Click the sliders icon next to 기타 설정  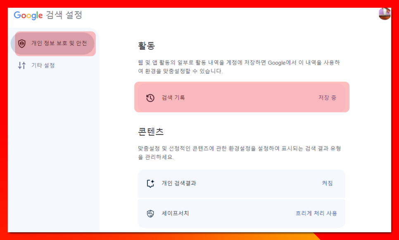(x=22, y=65)
